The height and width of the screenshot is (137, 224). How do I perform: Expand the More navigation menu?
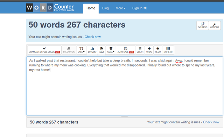pos(120,8)
